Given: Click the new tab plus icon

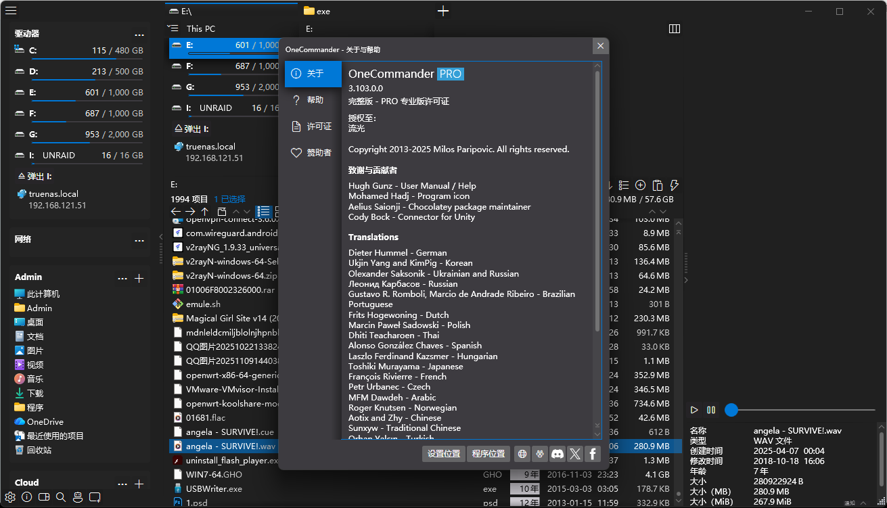Looking at the screenshot, I should [x=443, y=11].
